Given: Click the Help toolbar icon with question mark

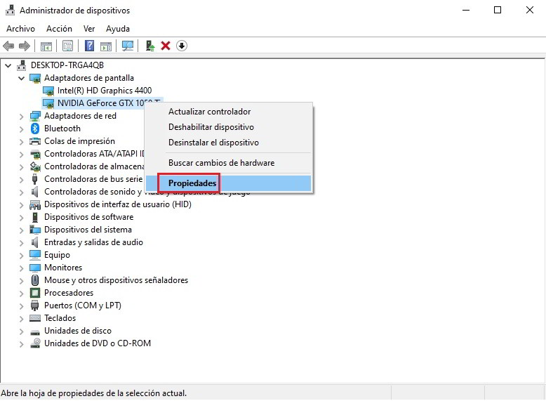Looking at the screenshot, I should (89, 46).
